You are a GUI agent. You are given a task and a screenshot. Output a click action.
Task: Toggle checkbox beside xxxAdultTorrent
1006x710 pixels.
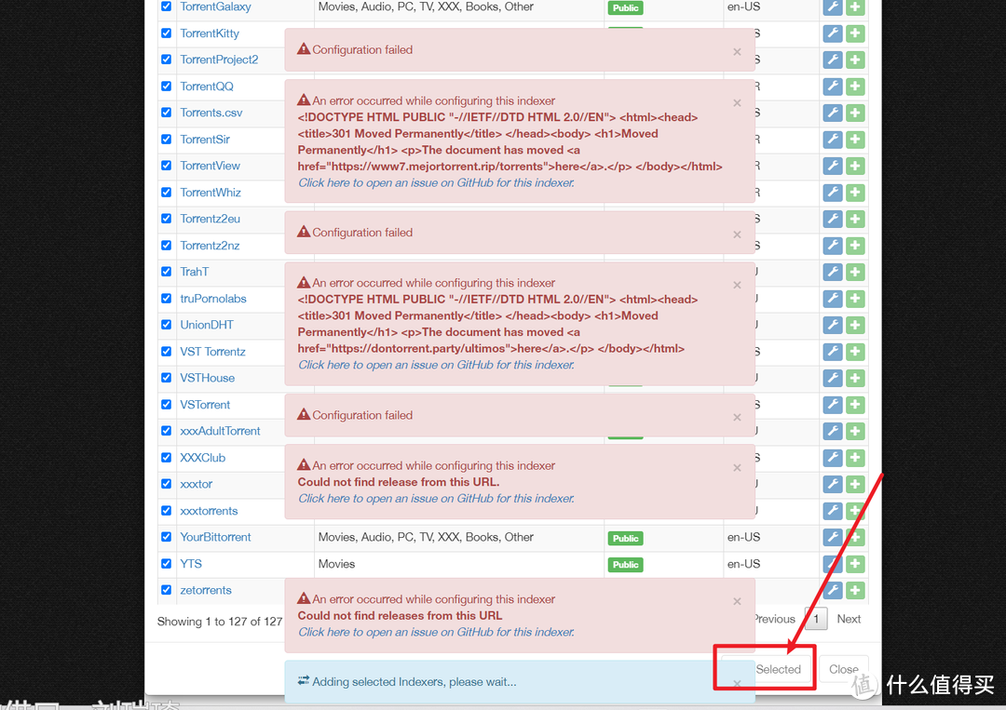(166, 431)
